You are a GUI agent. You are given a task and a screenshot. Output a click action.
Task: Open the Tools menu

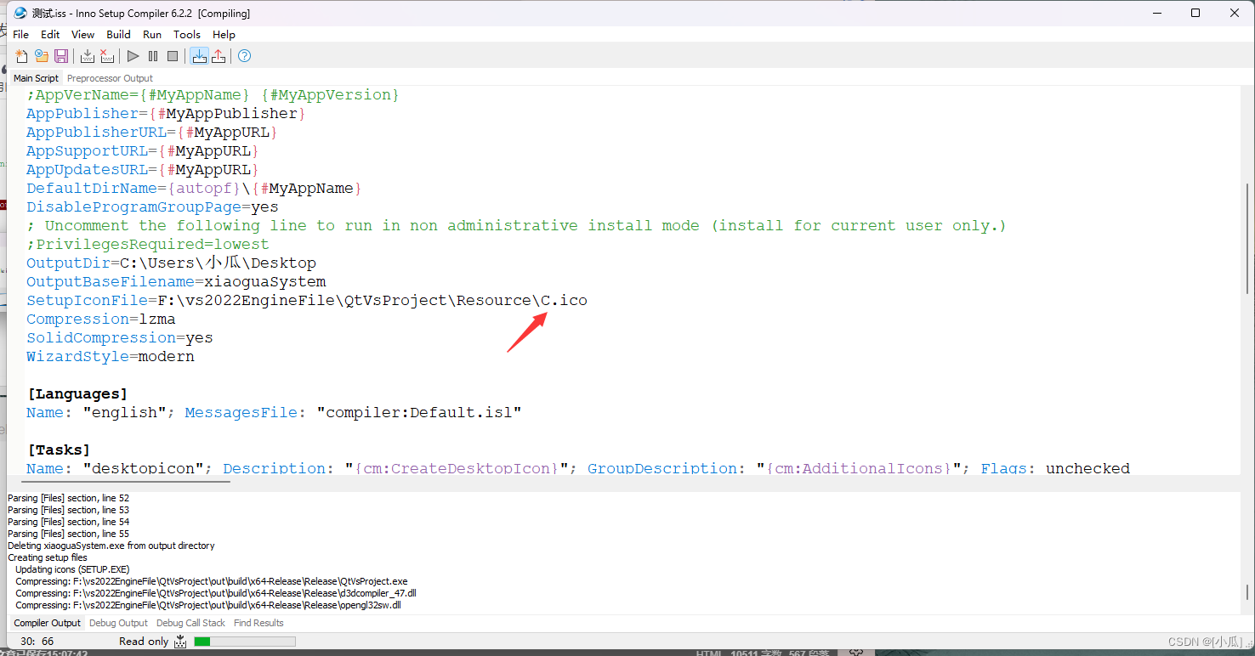187,34
